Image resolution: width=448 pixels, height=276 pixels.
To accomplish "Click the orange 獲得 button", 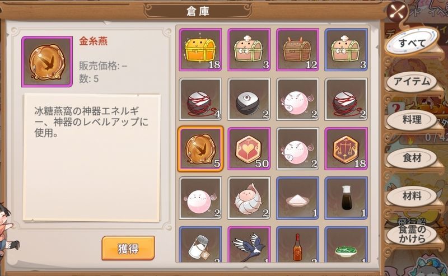I will (128, 248).
